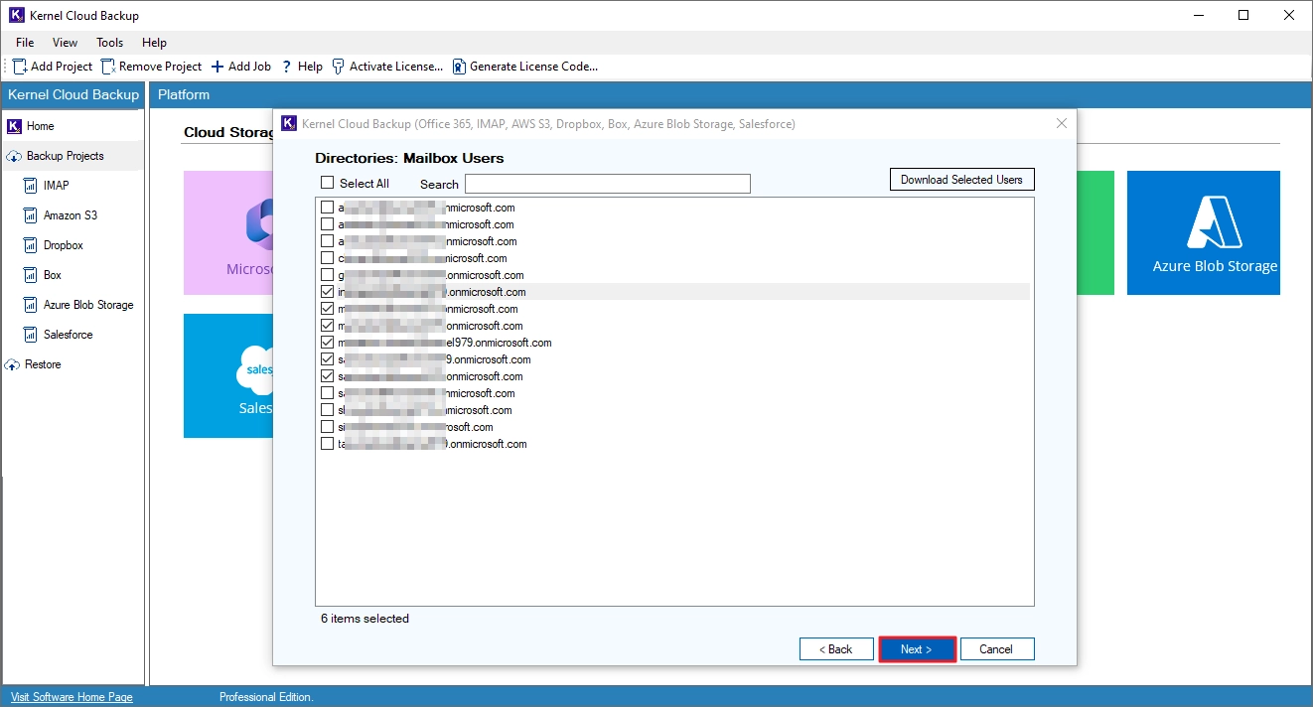Select Backup Projects cloud icon in sidebar
This screenshot has width=1313, height=707.
pos(14,156)
